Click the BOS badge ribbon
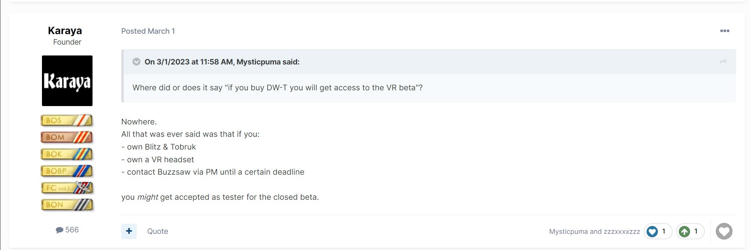The width and height of the screenshot is (750, 250). [x=67, y=120]
